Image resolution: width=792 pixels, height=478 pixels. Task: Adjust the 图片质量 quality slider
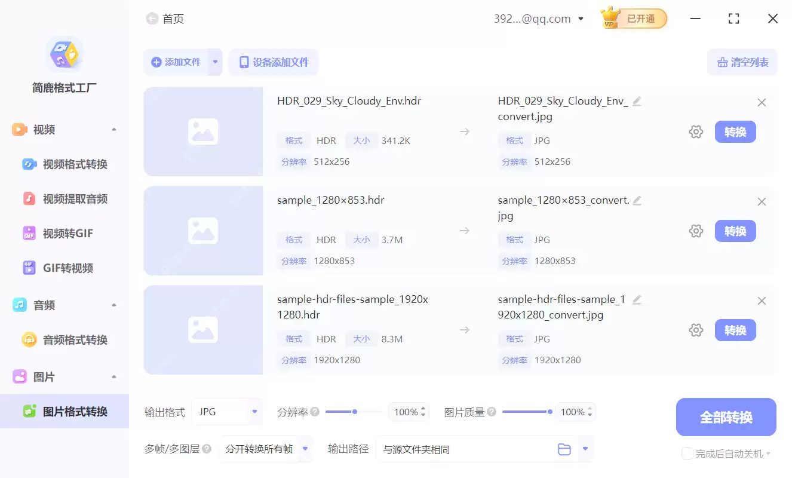pos(550,412)
